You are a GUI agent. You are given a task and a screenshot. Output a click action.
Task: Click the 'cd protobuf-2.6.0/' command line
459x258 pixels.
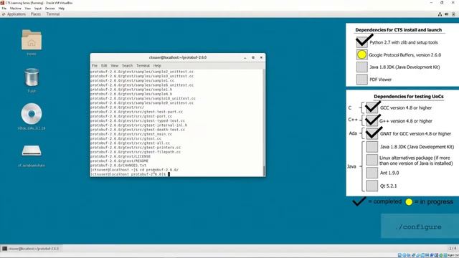[134, 170]
